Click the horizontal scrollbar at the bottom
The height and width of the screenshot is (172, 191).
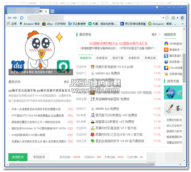[x=82, y=165]
